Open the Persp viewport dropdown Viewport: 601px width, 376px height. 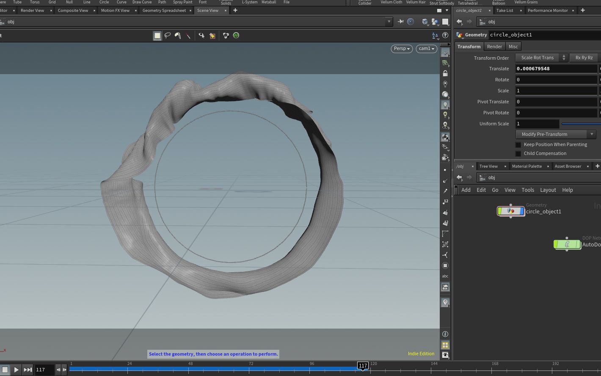401,49
